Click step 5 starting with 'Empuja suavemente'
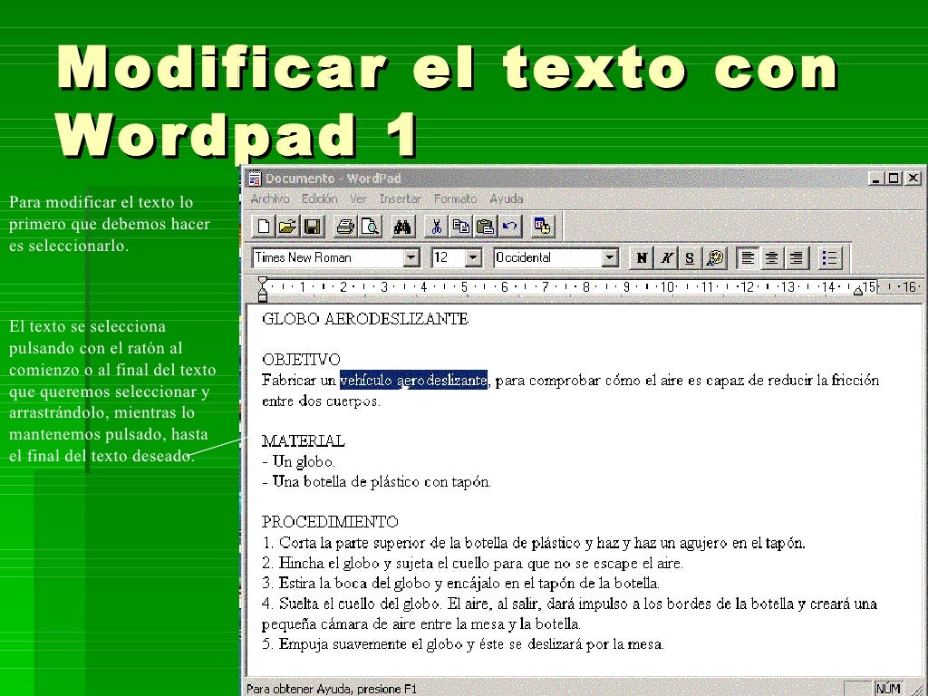928x696 pixels. [463, 644]
